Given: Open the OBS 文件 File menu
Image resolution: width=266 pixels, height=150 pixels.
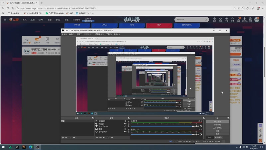Looking at the screenshot, I should (x=64, y=34).
